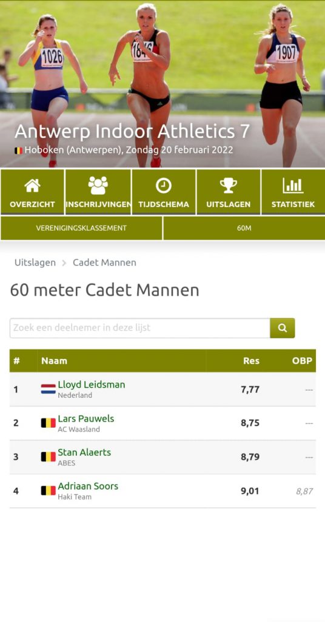Image resolution: width=325 pixels, height=622 pixels.
Task: Open Inschrijvingen people icon
Action: tap(98, 185)
